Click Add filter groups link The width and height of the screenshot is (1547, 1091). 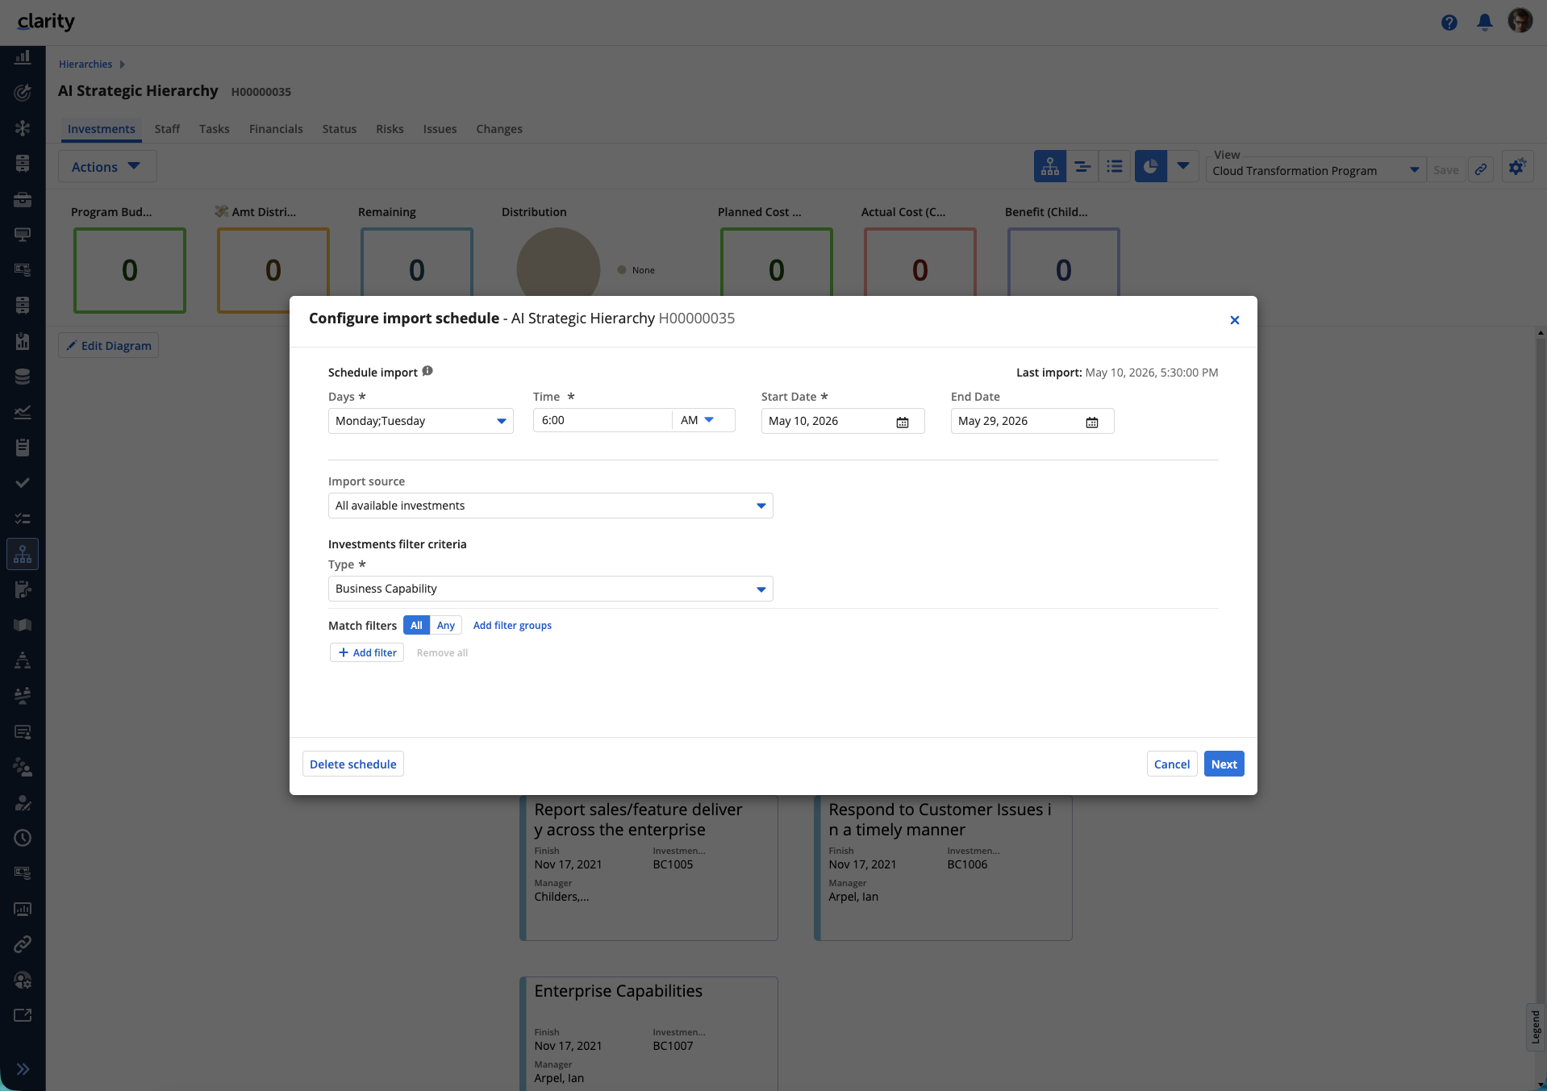coord(512,625)
